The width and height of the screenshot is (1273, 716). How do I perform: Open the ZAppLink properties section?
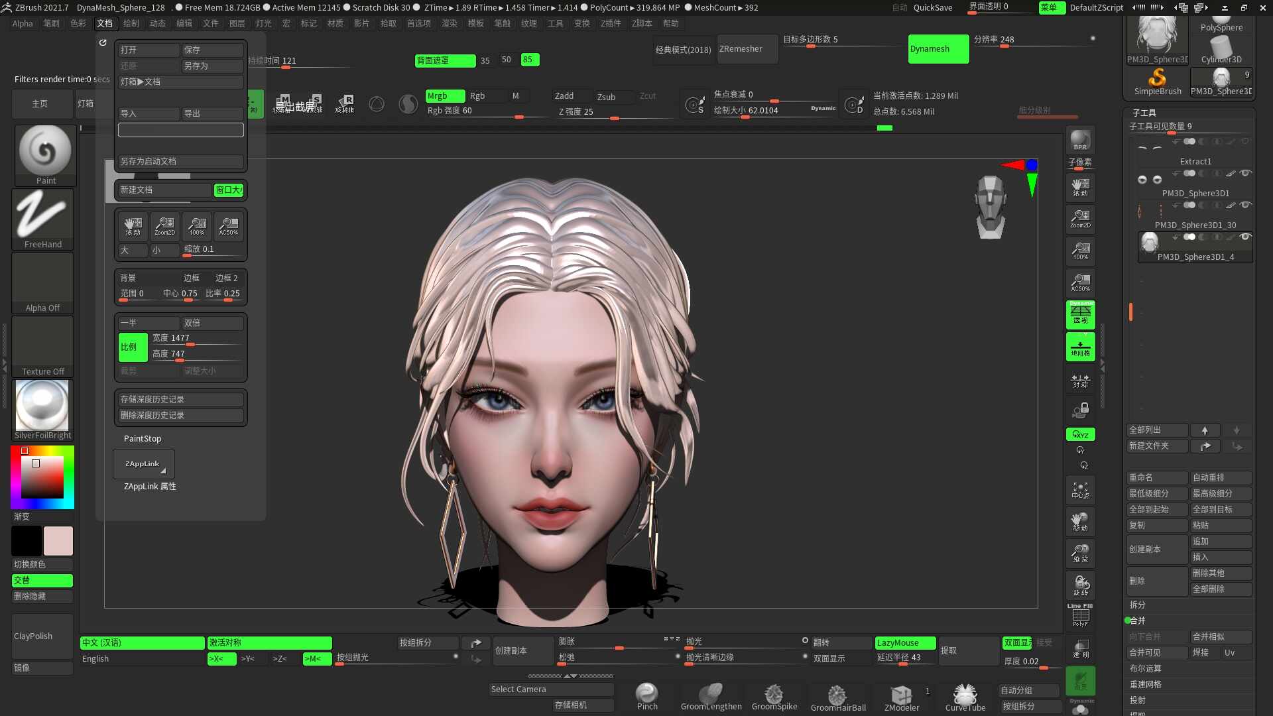click(x=150, y=486)
